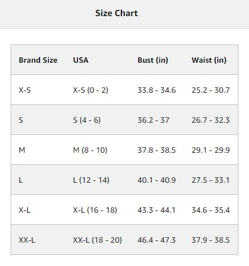Image resolution: width=249 pixels, height=266 pixels.
Task: Select the X-L (16 - 18) cell
Action: point(95,210)
